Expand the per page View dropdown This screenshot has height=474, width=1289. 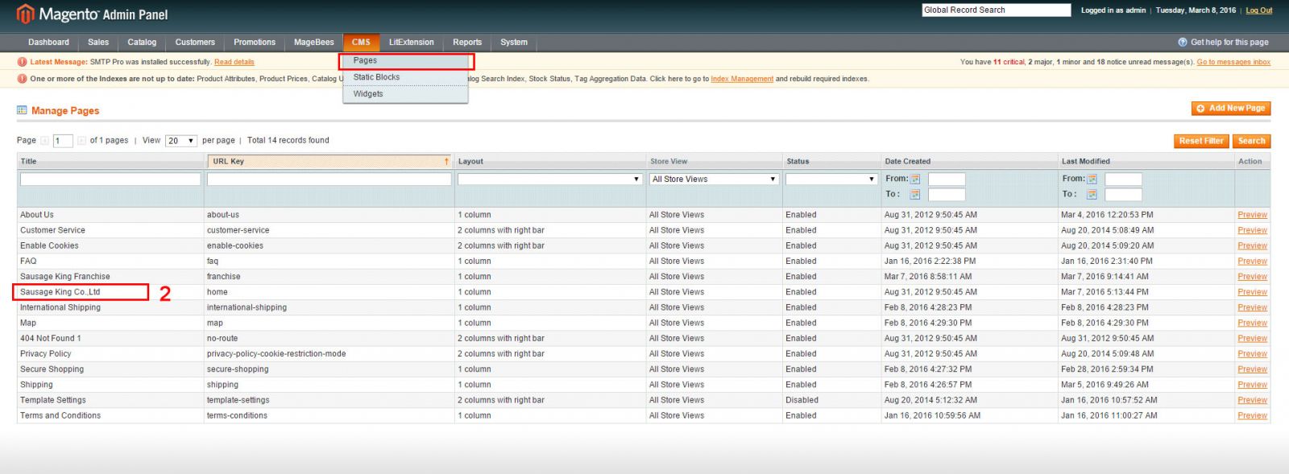click(x=181, y=141)
